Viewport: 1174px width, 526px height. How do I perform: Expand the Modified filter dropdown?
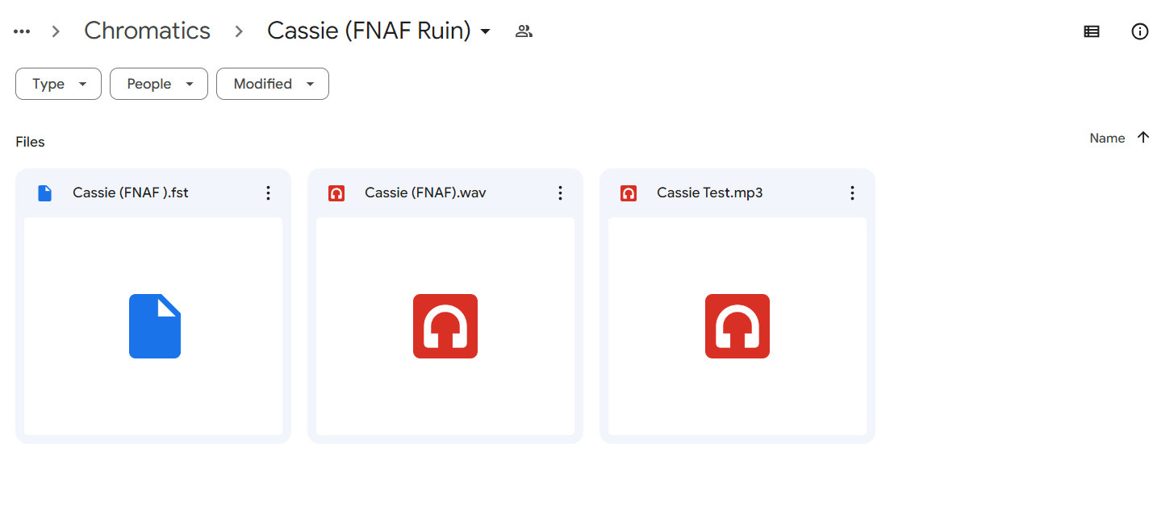pos(272,84)
